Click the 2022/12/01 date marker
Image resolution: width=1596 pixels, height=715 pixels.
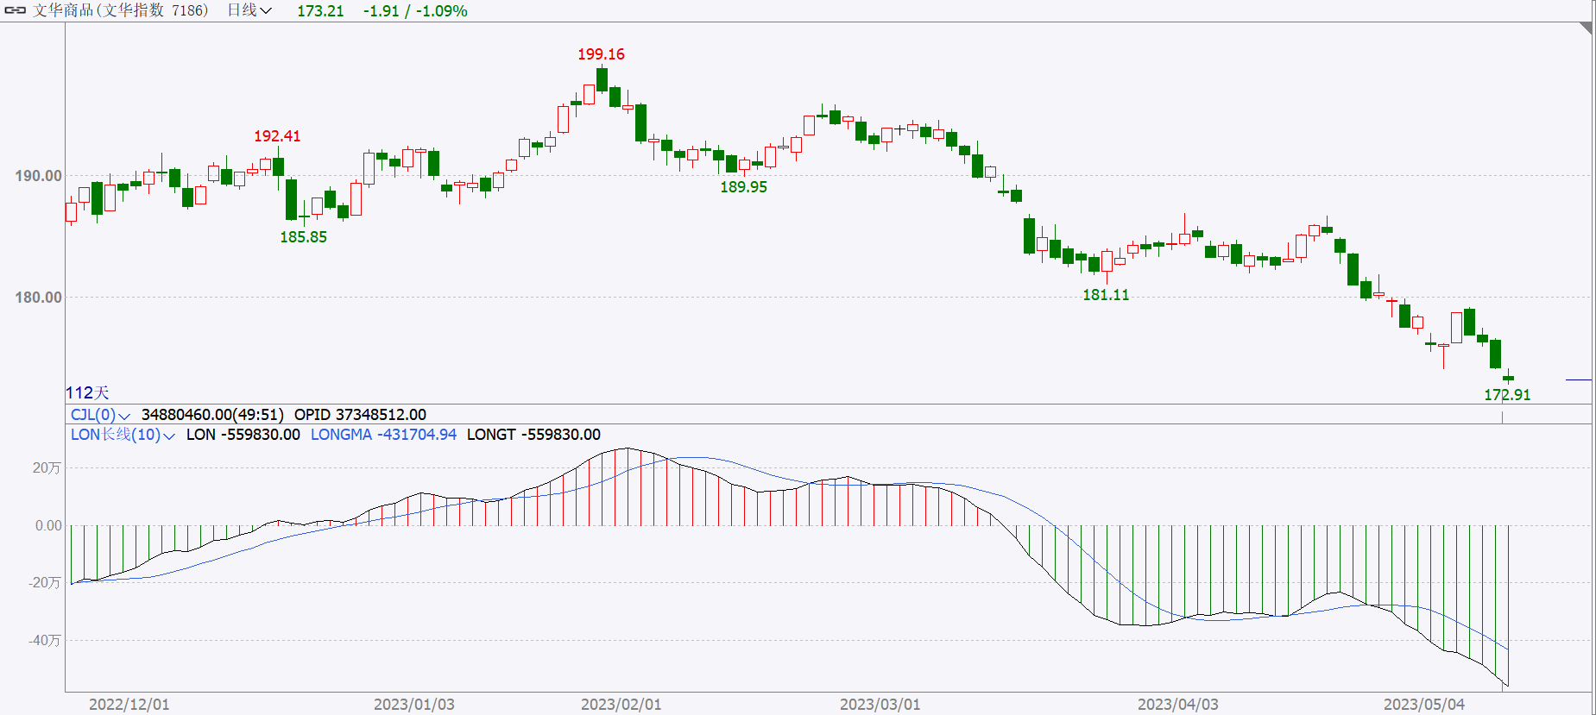click(129, 705)
